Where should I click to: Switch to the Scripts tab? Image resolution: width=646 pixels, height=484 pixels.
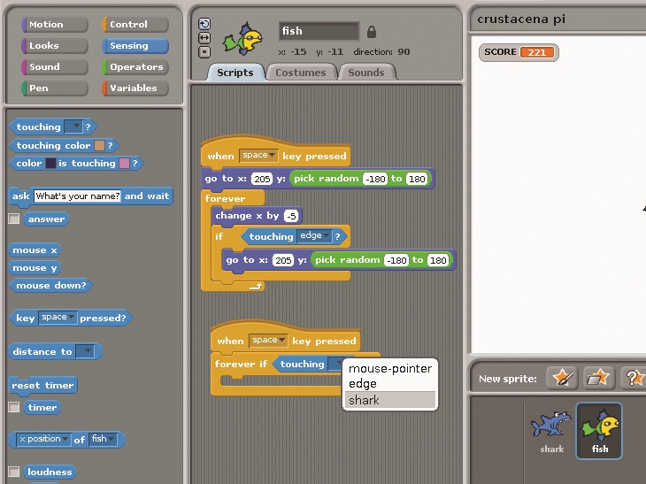[235, 73]
